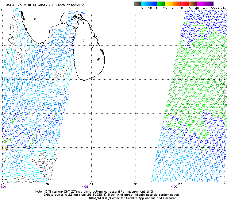This screenshot has height=200, width=227.
Task: Click the purple '4:01' time label
Action: click(3, 187)
